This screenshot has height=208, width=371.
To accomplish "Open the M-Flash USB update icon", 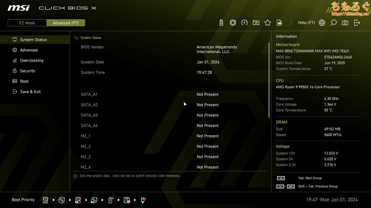I will point(221,23).
